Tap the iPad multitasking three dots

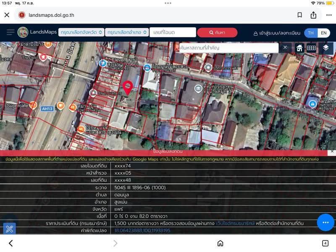(168, 3)
